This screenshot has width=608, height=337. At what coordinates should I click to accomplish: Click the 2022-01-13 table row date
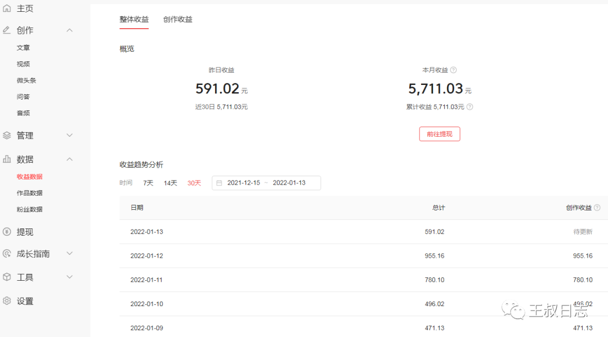click(x=146, y=232)
